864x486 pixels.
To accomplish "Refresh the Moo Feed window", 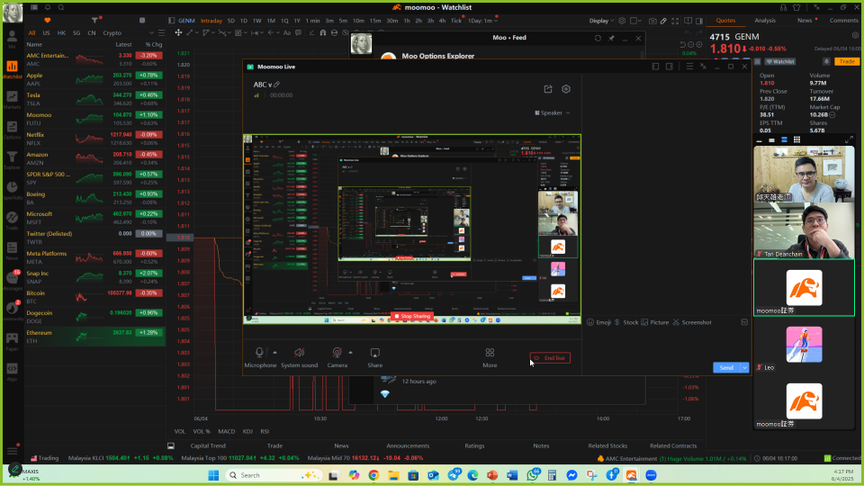I will [598, 38].
